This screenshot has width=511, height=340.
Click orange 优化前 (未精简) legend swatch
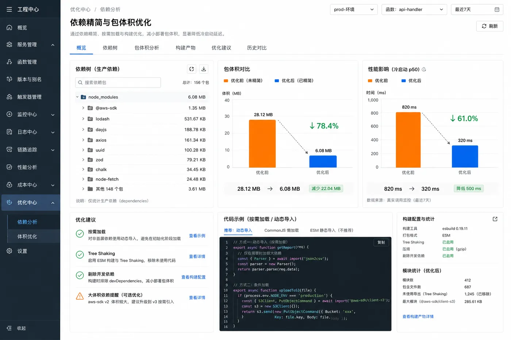pos(226,81)
